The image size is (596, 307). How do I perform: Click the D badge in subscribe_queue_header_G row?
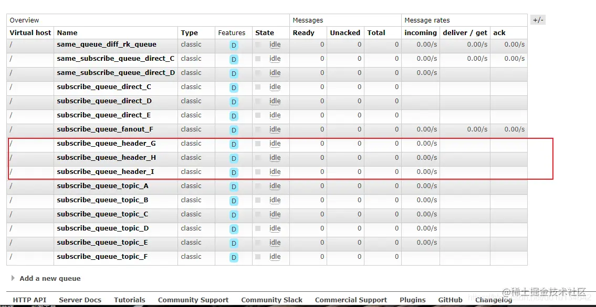point(234,145)
